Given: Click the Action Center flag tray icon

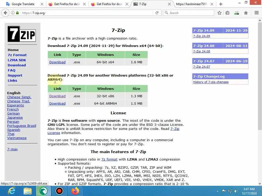Looking at the screenshot, I should [x=224, y=191].
